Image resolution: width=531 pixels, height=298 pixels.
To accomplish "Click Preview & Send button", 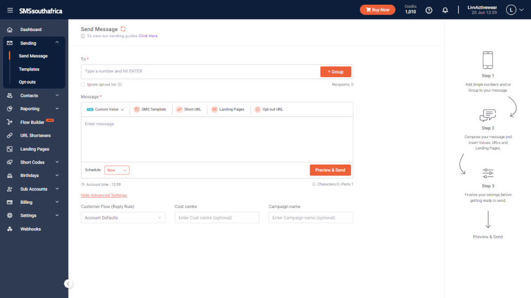I will click(x=330, y=170).
